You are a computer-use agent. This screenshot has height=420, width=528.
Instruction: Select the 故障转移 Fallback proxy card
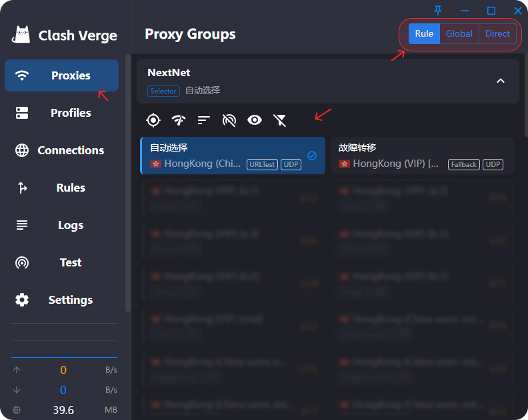[x=421, y=156]
